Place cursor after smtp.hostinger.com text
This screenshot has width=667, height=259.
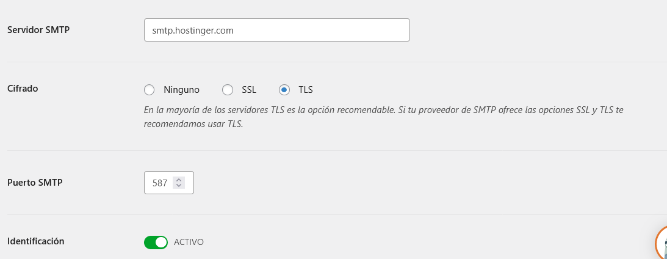pos(235,31)
